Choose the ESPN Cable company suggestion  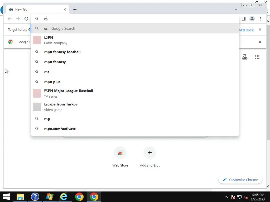point(135,40)
